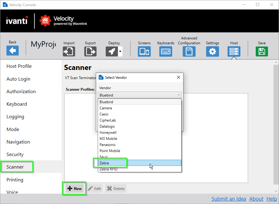
Task: Click the Export icon in toolbar
Action: coord(90,51)
